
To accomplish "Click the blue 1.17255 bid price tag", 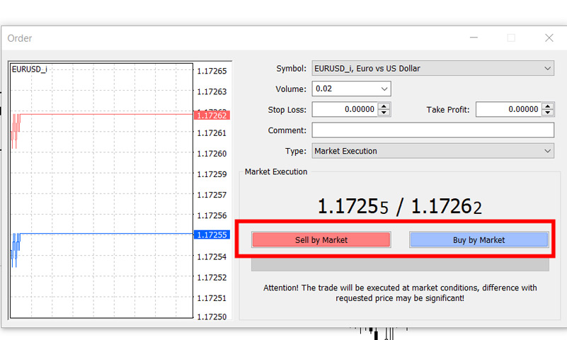I will click(x=212, y=234).
